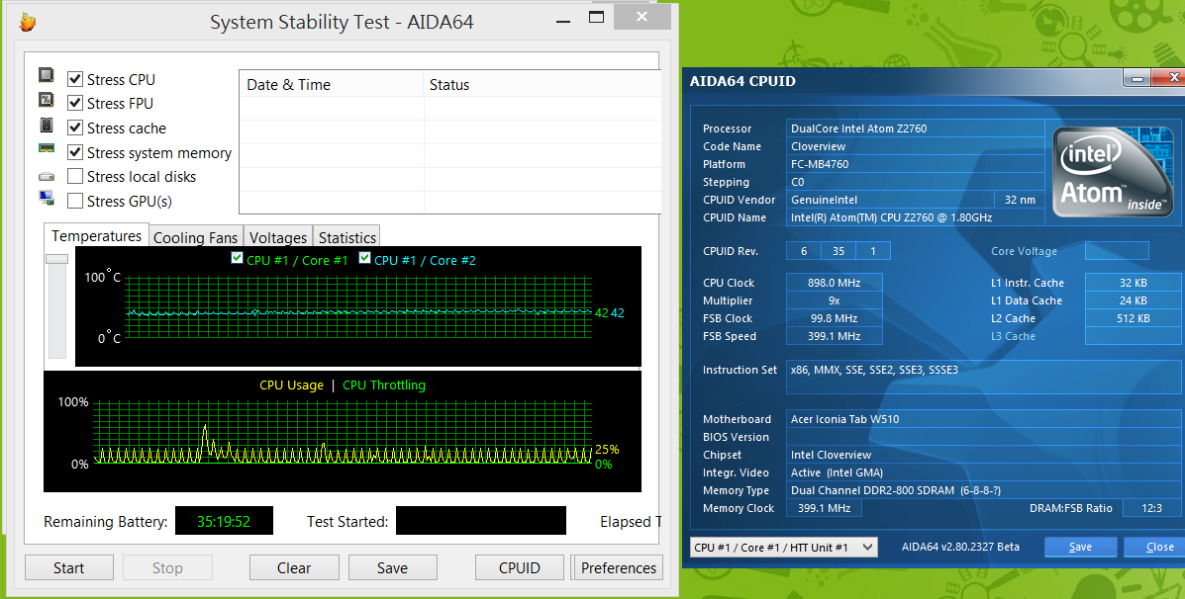Disable the Stress cache option
The image size is (1185, 599).
coord(75,128)
